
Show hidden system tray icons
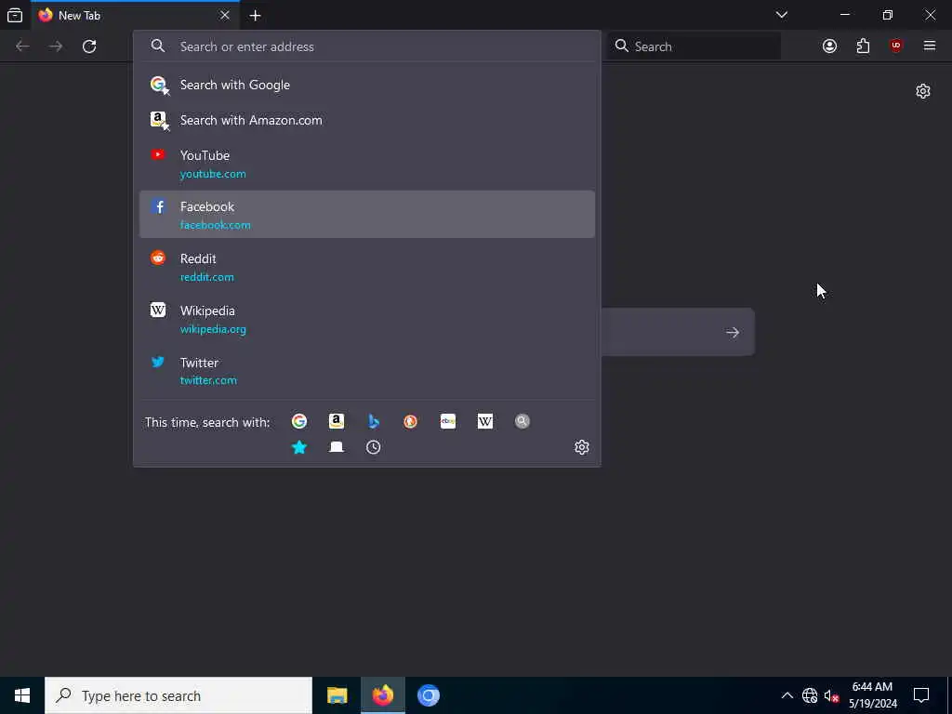click(787, 695)
